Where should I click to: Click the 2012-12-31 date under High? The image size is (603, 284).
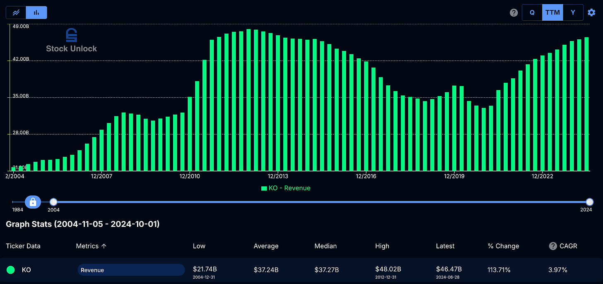[386, 277]
